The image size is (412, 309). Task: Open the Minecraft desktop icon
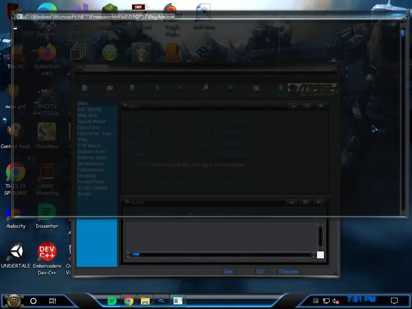(x=110, y=17)
